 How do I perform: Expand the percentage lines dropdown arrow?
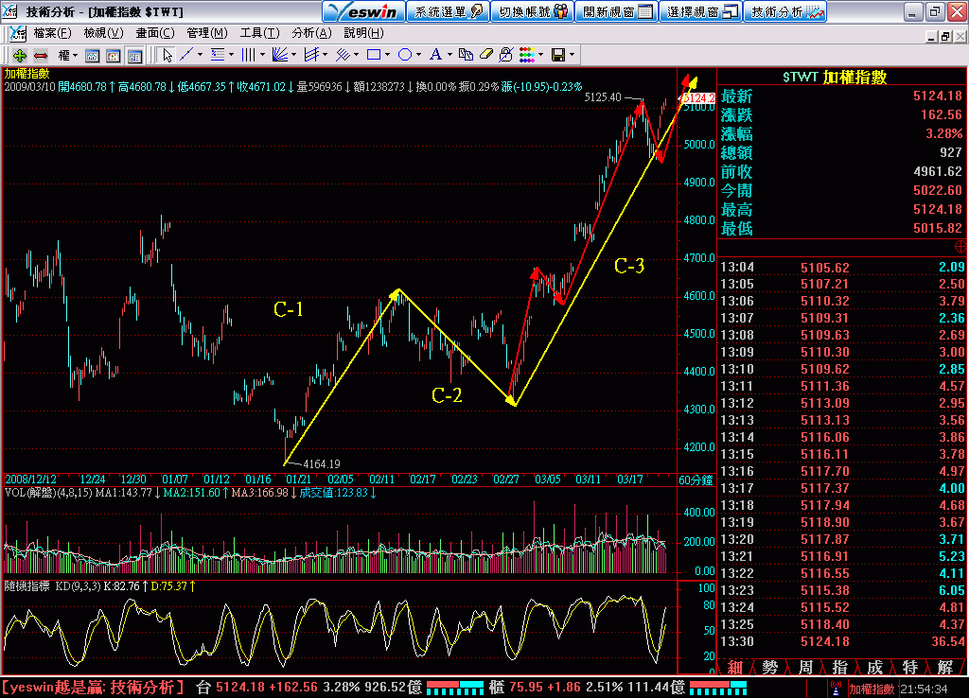click(x=231, y=56)
